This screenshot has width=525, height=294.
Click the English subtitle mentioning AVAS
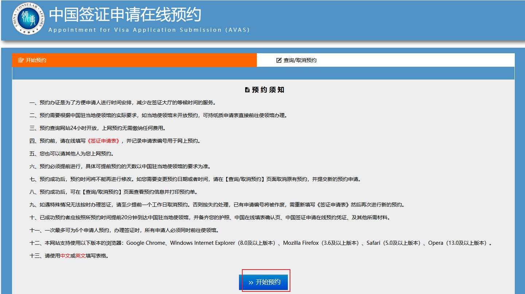[x=149, y=30]
